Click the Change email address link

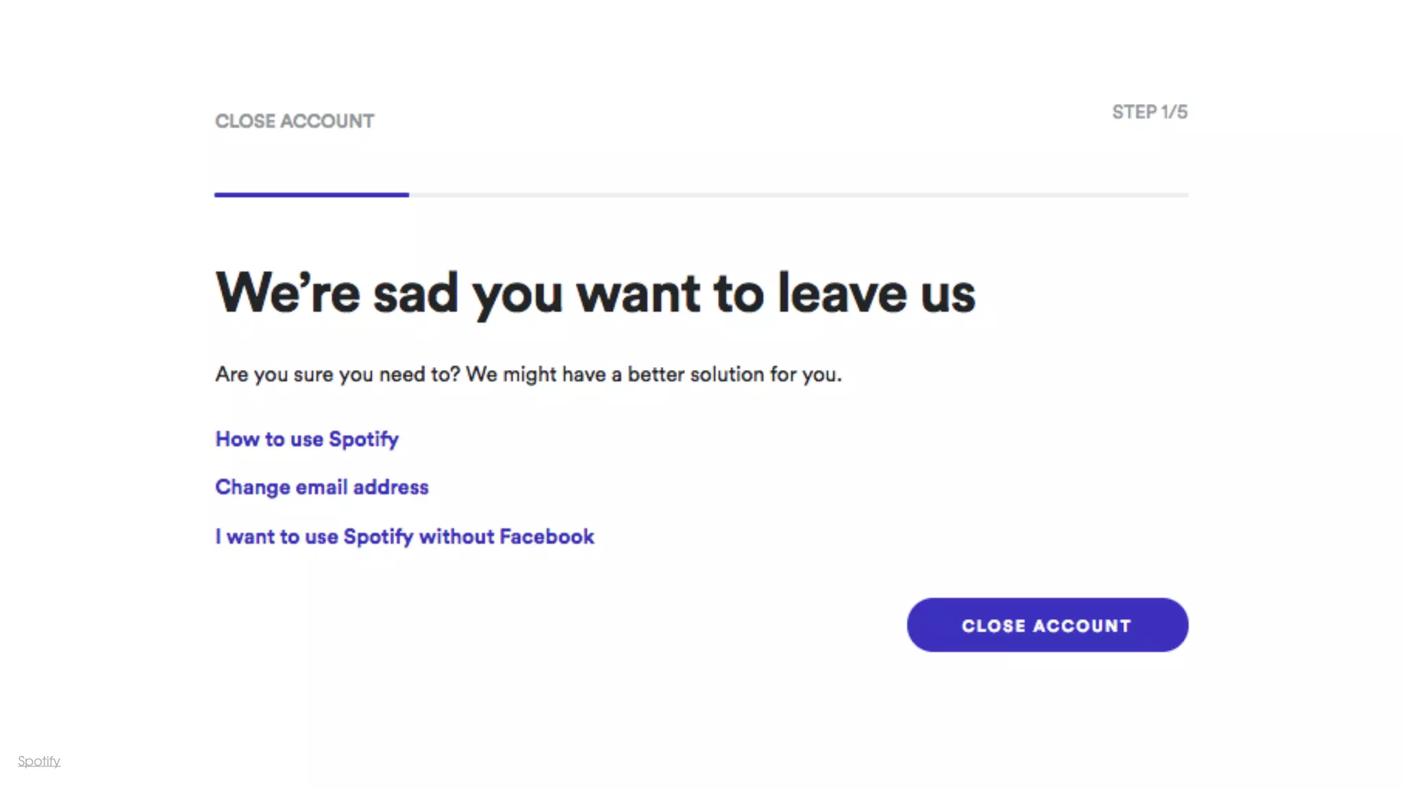[322, 487]
